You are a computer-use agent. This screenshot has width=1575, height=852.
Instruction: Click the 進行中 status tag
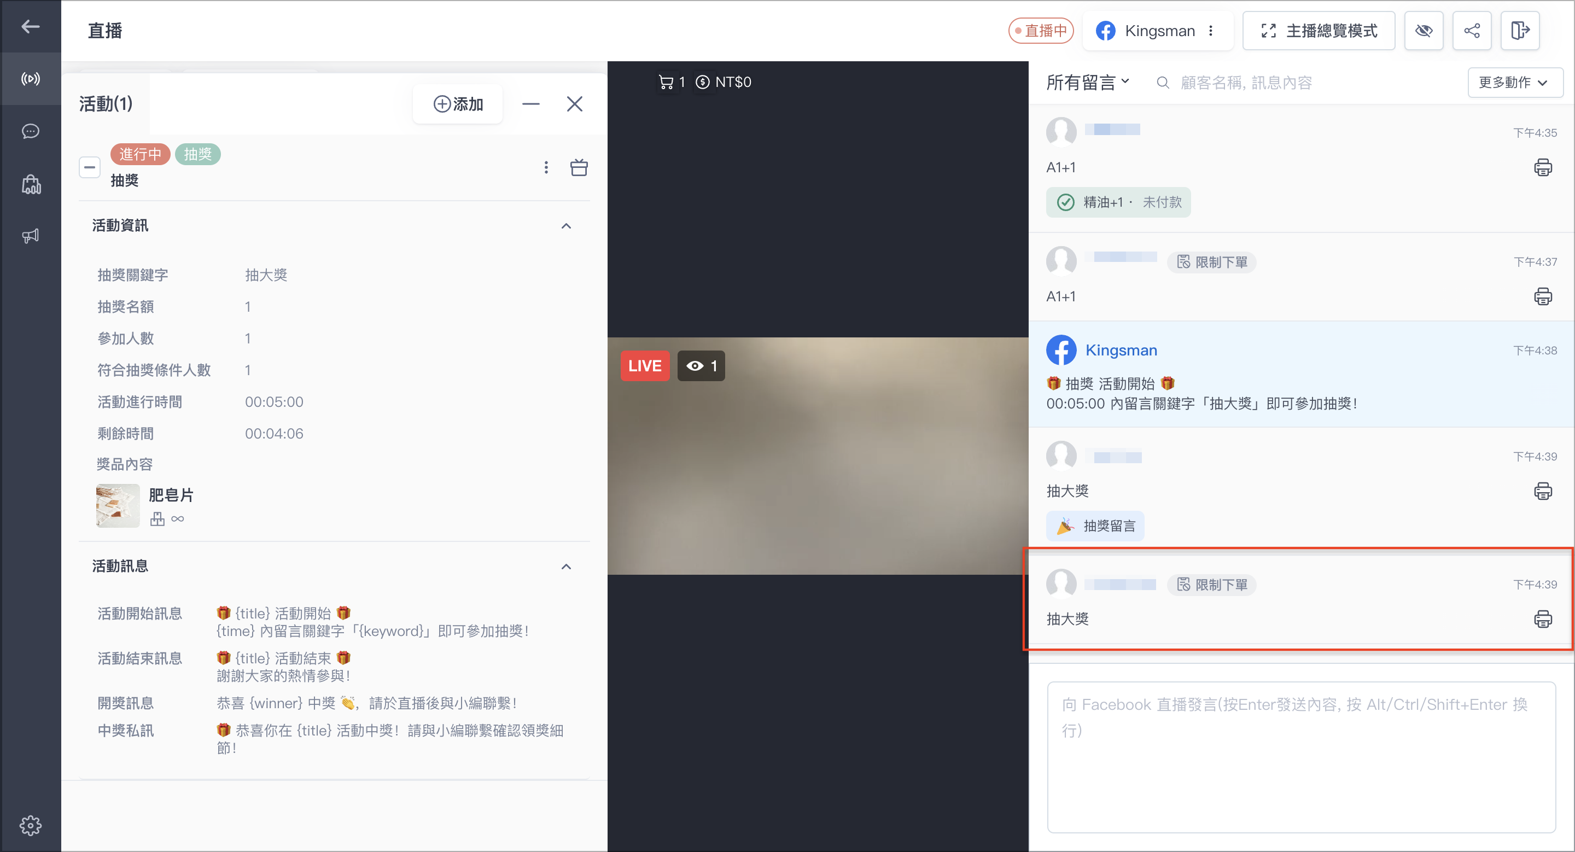(140, 154)
